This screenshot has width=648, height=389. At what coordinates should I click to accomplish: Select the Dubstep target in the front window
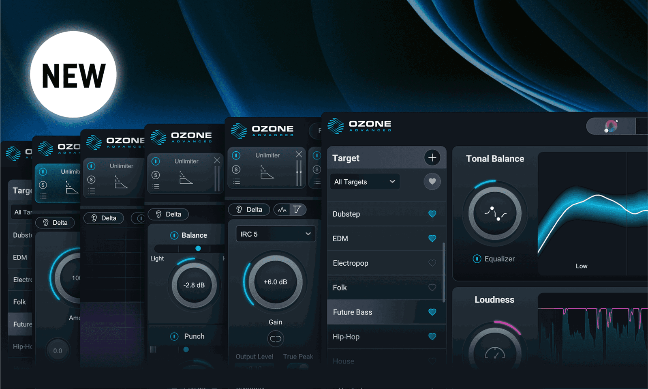click(386, 214)
